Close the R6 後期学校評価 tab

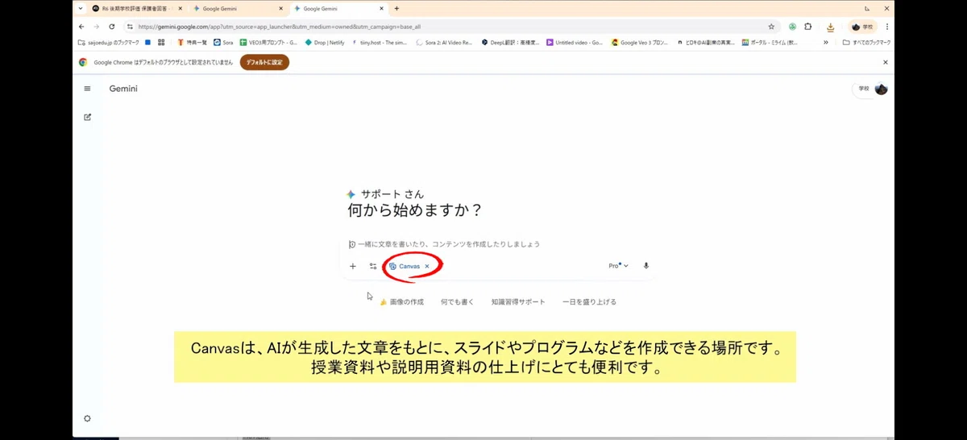pos(179,8)
